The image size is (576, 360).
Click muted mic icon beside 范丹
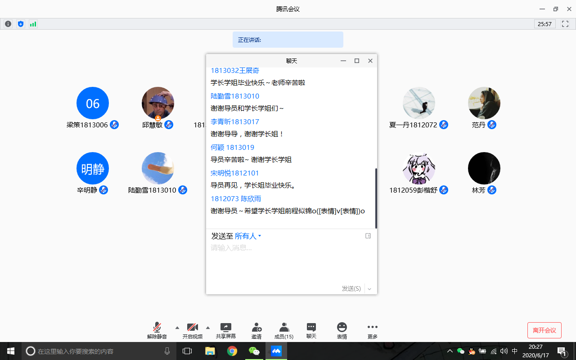point(492,125)
